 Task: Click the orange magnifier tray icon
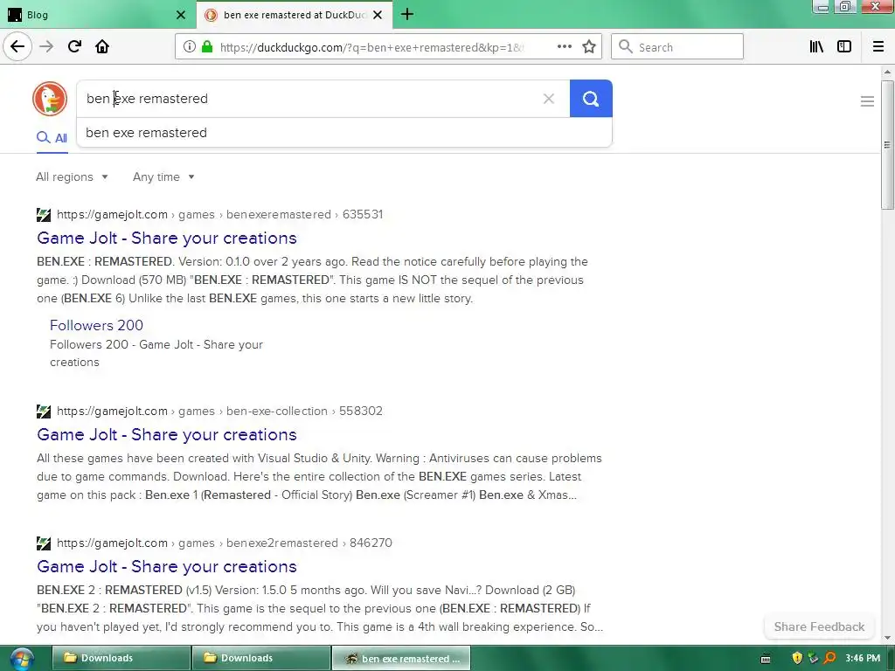coord(830,658)
